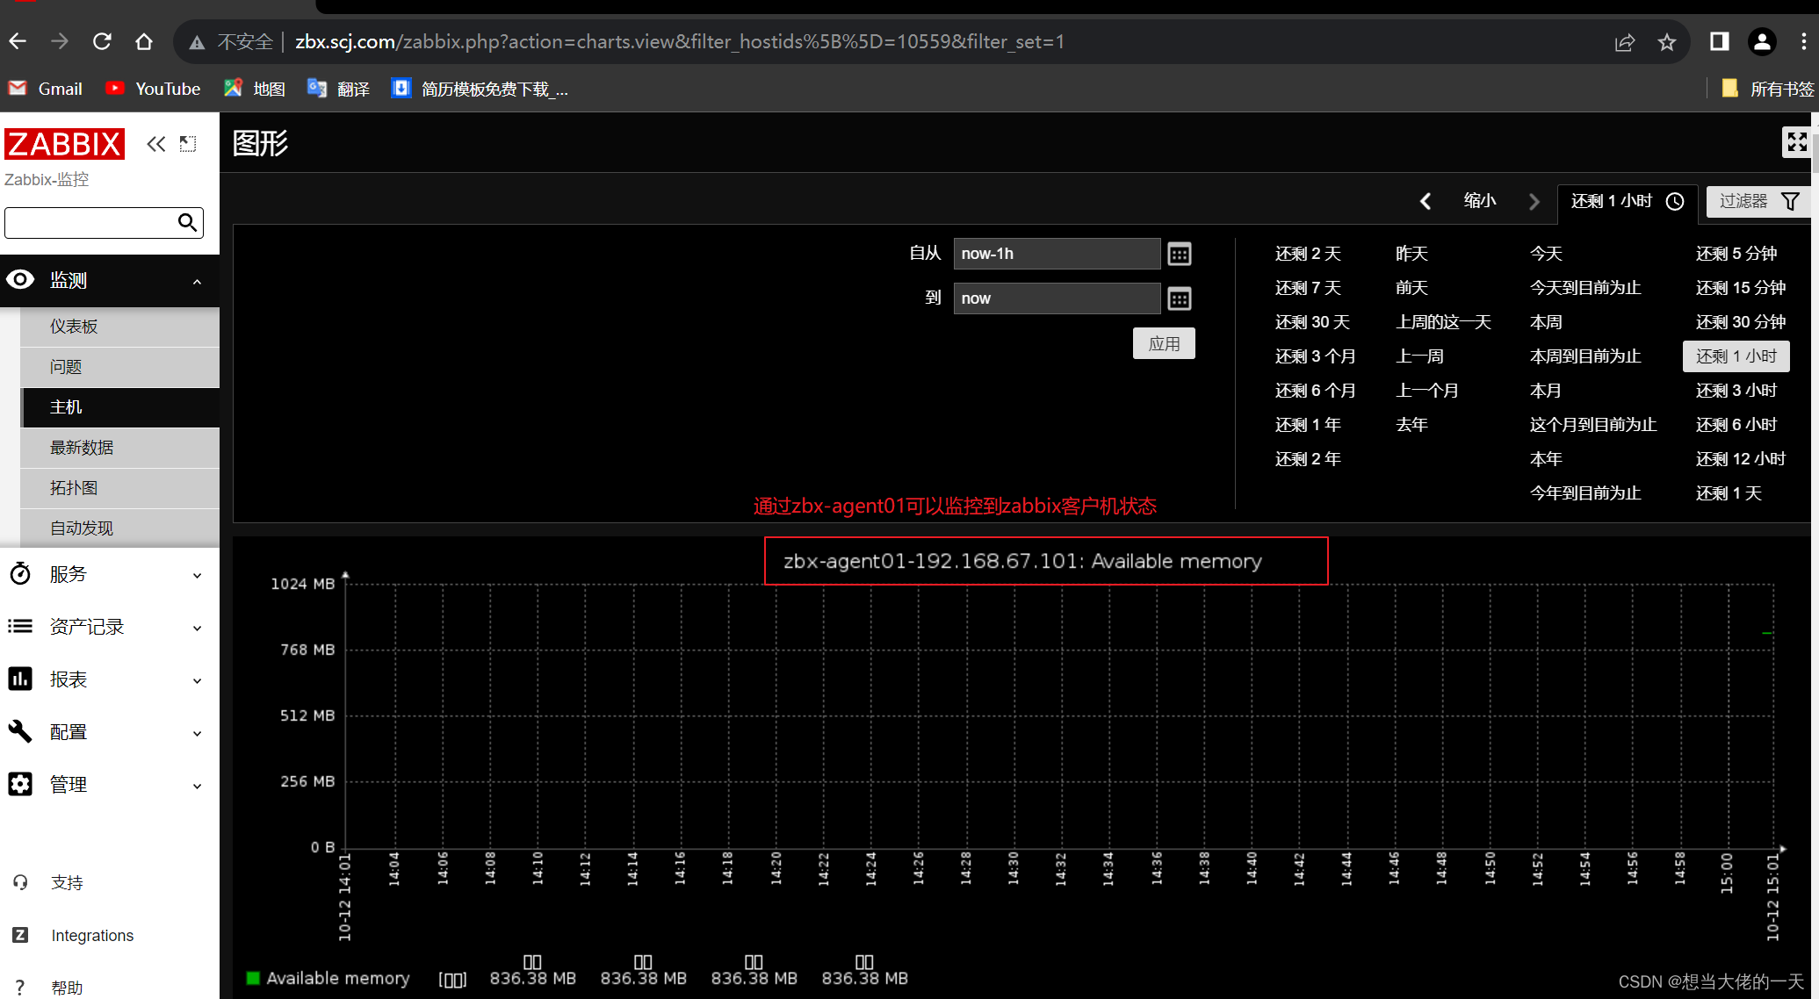
Task: Open the browser profile avatar
Action: coord(1762,41)
